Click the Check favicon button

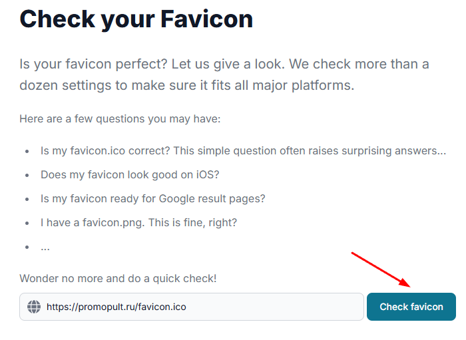pyautogui.click(x=411, y=307)
